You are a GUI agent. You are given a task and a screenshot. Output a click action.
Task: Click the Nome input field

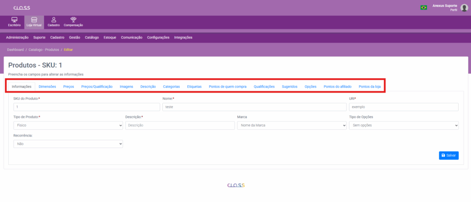tap(254, 107)
